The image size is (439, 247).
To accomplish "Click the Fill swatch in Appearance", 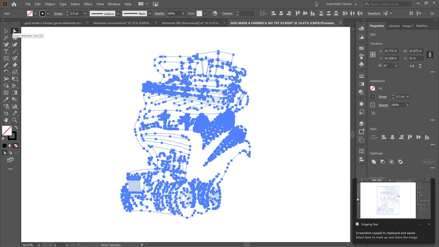I will click(x=373, y=88).
